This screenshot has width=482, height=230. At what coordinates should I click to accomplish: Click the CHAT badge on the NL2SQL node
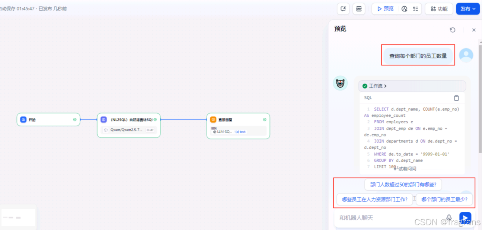150,130
